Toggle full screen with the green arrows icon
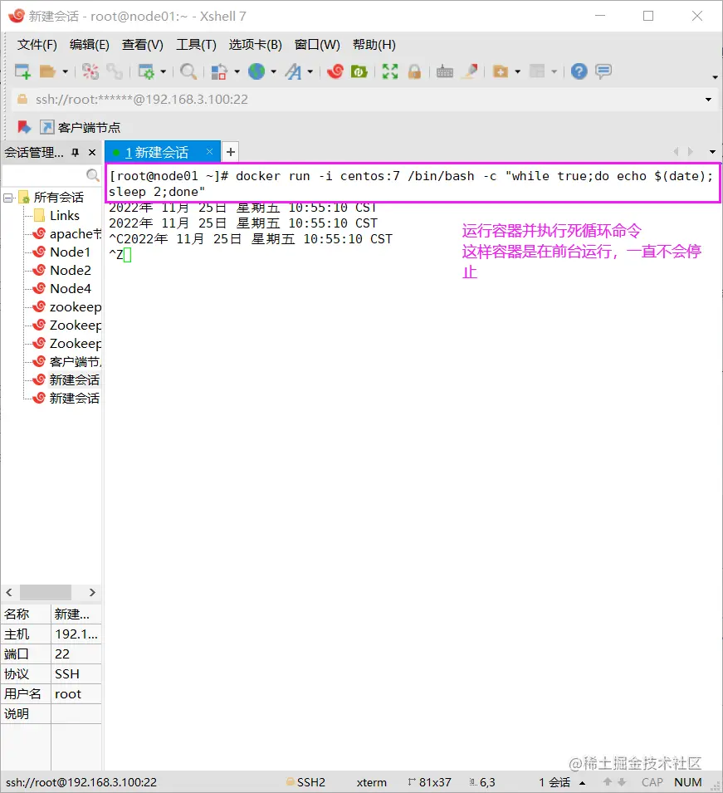This screenshot has width=723, height=793. click(x=390, y=71)
